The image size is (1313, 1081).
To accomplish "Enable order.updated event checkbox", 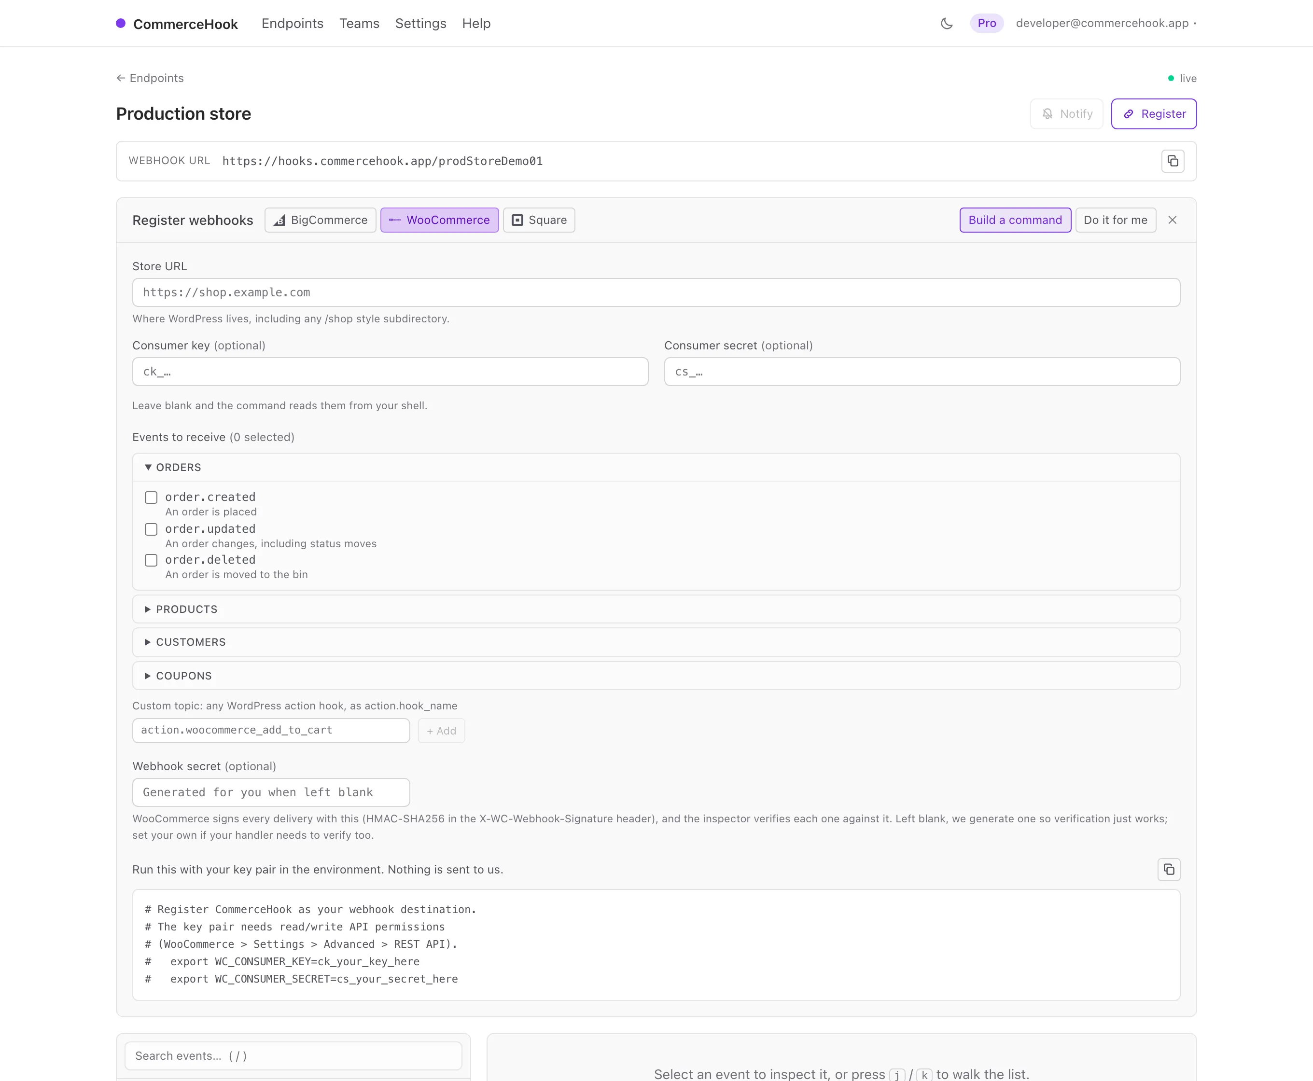I will pos(151,529).
